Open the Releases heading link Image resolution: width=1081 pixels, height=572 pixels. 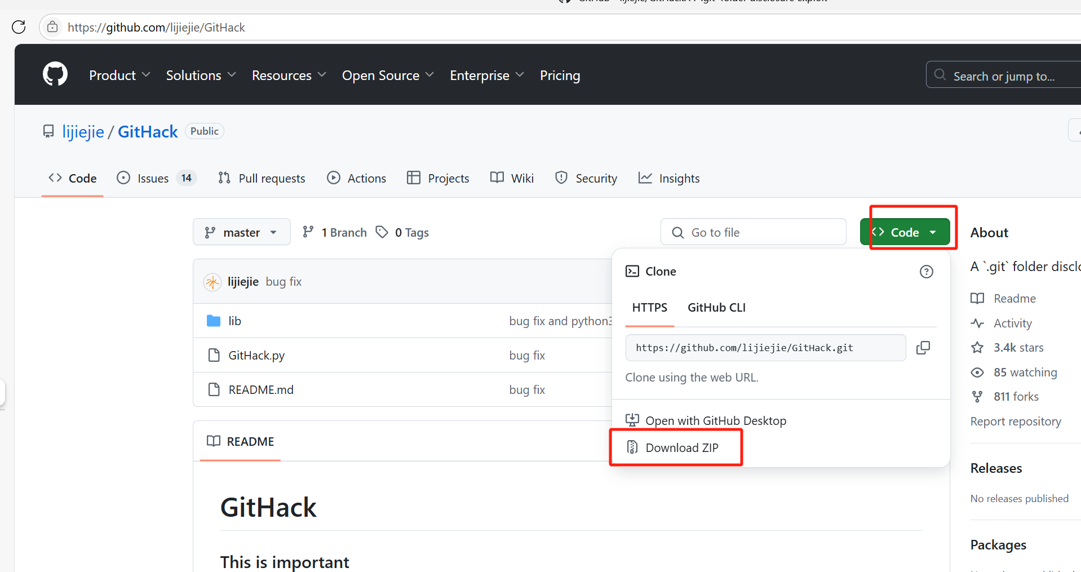pos(996,468)
